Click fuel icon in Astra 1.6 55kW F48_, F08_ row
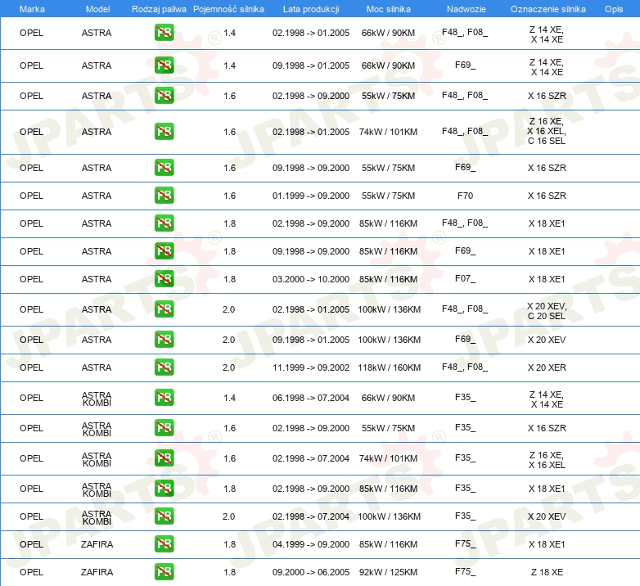 [164, 96]
